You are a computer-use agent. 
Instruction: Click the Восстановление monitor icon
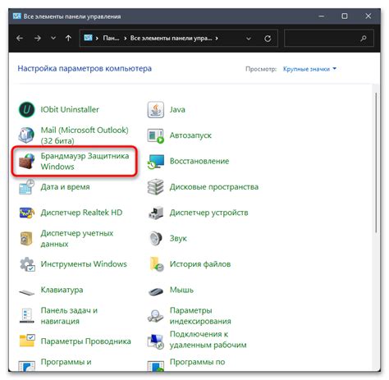pos(156,162)
